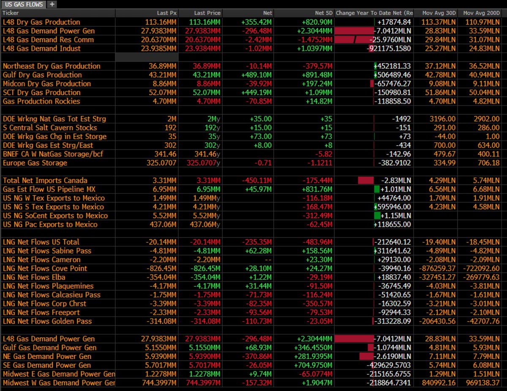Select the Midcon Dry Gas Production ticker
This screenshot has height=391, width=507.
click(x=46, y=84)
